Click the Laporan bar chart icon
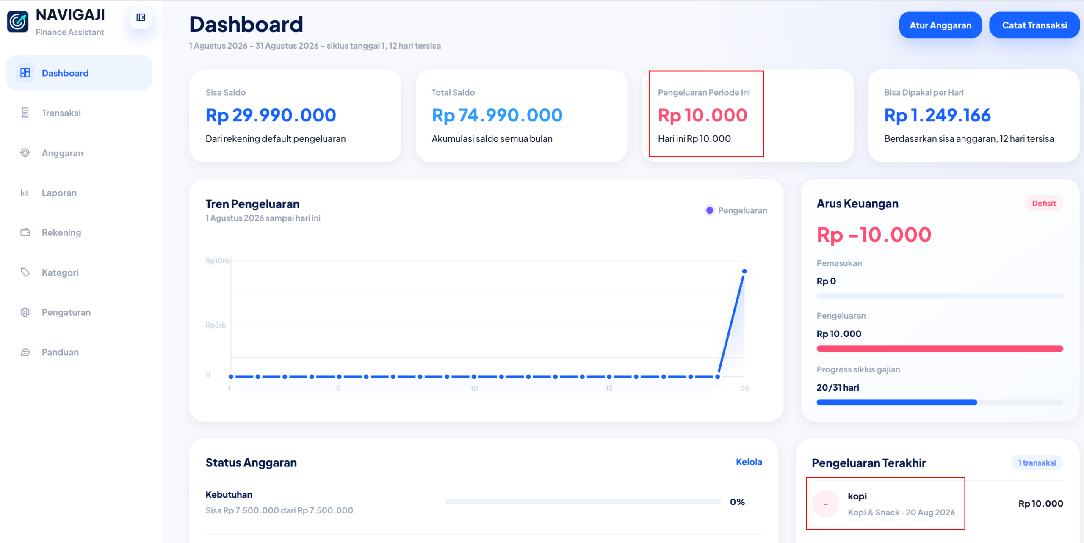 click(25, 193)
